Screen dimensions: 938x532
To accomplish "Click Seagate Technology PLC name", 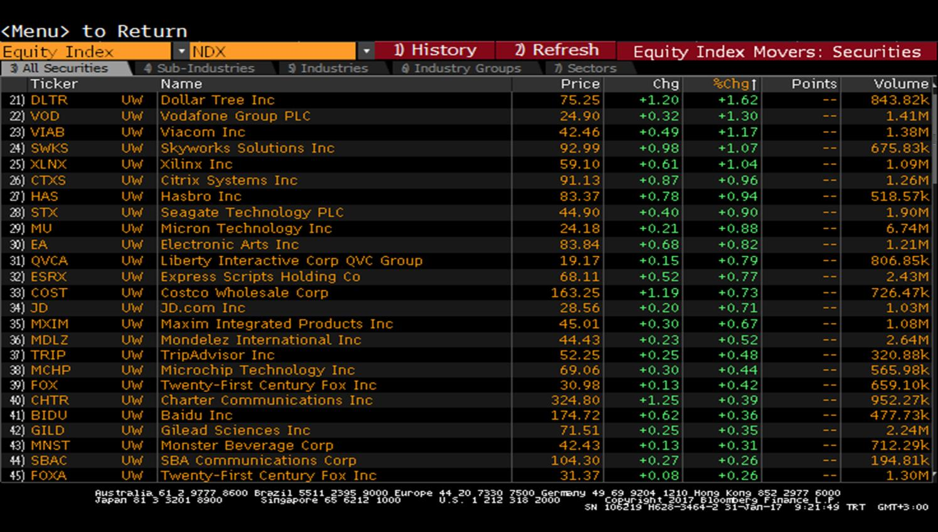I will [x=252, y=213].
